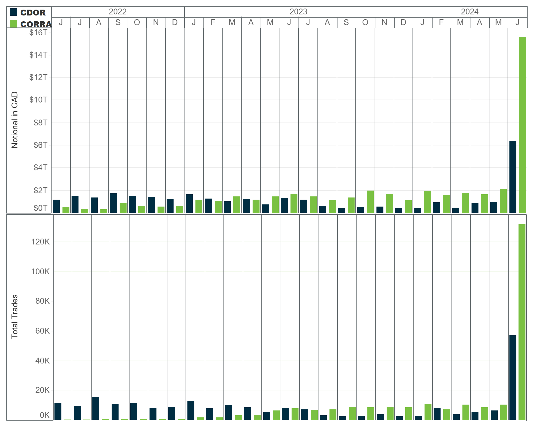Click the tall green CORRA notional bar for June 2024

point(522,125)
